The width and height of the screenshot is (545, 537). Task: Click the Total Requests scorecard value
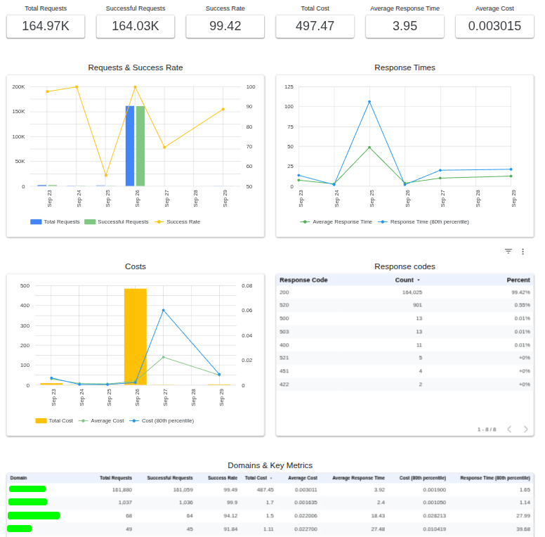coord(46,26)
